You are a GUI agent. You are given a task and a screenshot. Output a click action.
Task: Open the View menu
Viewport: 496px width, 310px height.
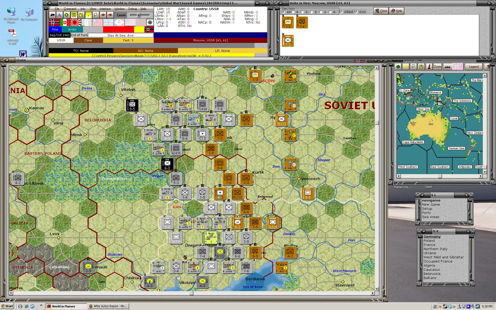coord(93,9)
